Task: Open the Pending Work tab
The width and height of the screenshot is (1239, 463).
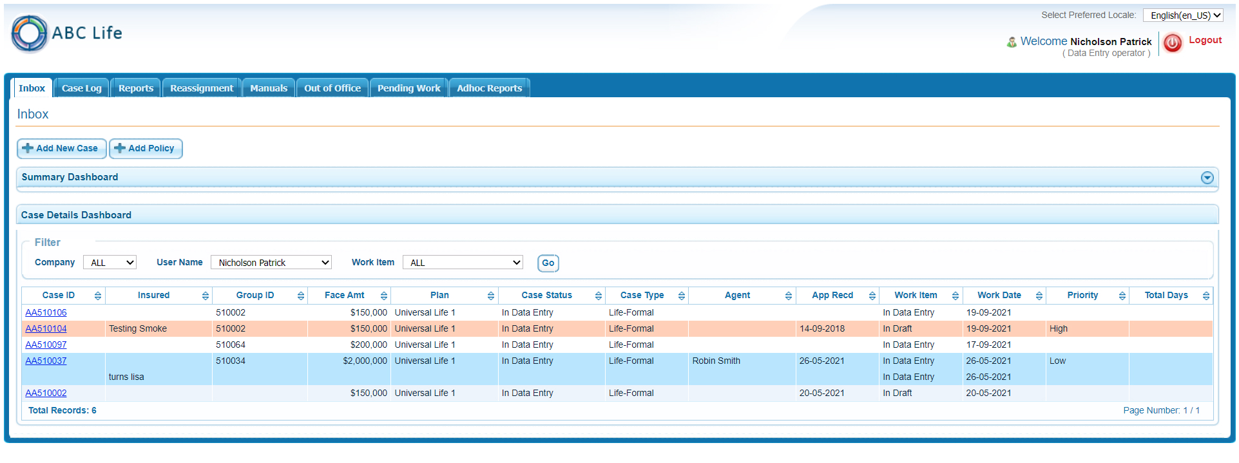Action: click(x=408, y=88)
